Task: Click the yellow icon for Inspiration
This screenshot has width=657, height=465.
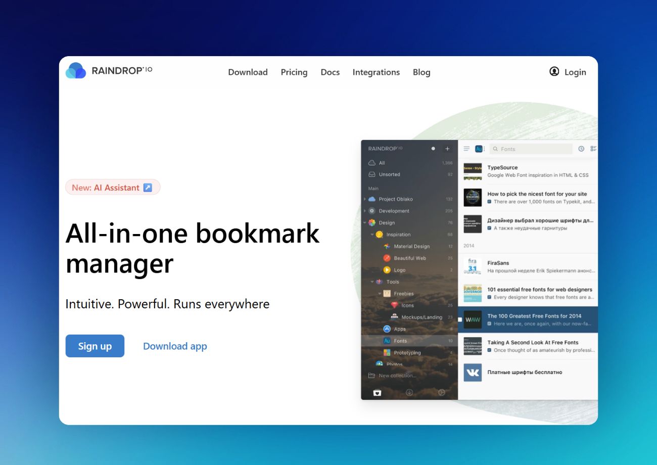Action: pyautogui.click(x=380, y=235)
